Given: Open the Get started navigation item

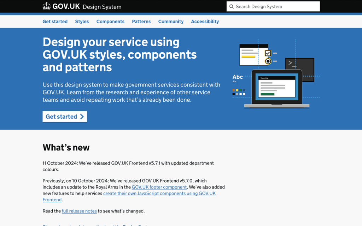Looking at the screenshot, I should [x=55, y=22].
